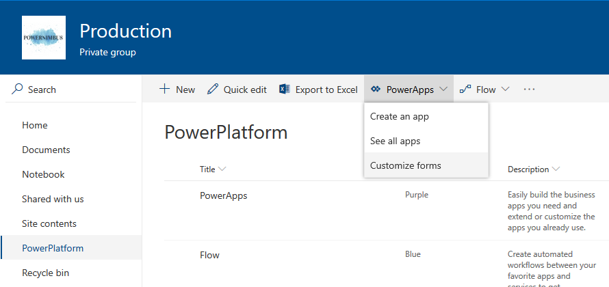609x287 pixels.
Task: Open the Title column sort dropdown
Action: 222,169
